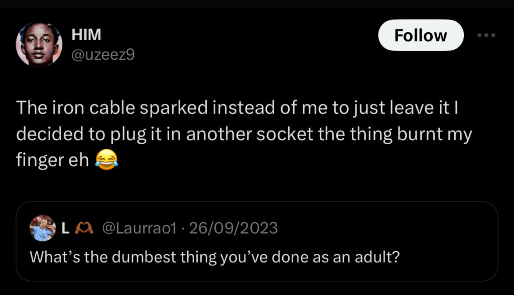Screen dimensions: 514x295
Task: Open the three-dot more options menu
Action: pyautogui.click(x=486, y=35)
